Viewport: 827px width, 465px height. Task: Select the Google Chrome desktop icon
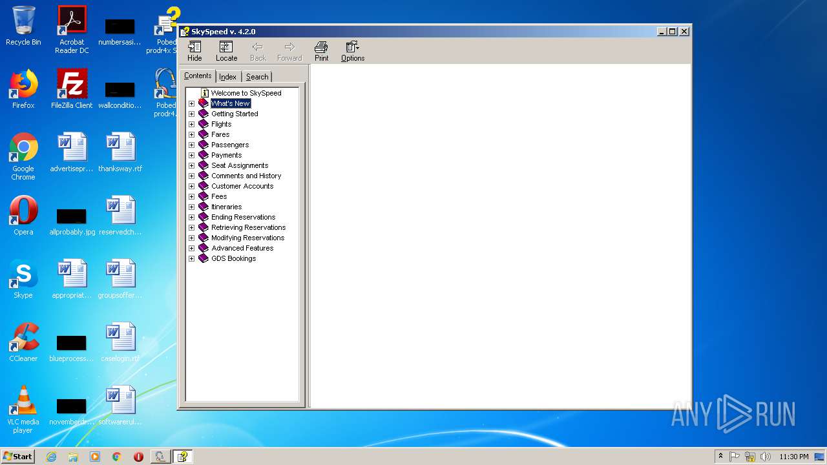pyautogui.click(x=23, y=156)
